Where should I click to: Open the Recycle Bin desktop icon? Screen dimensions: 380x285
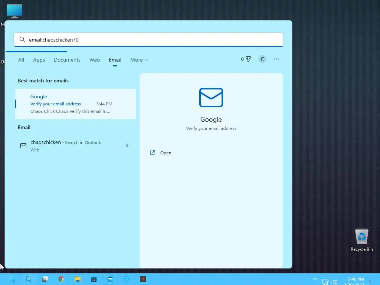[x=361, y=240]
